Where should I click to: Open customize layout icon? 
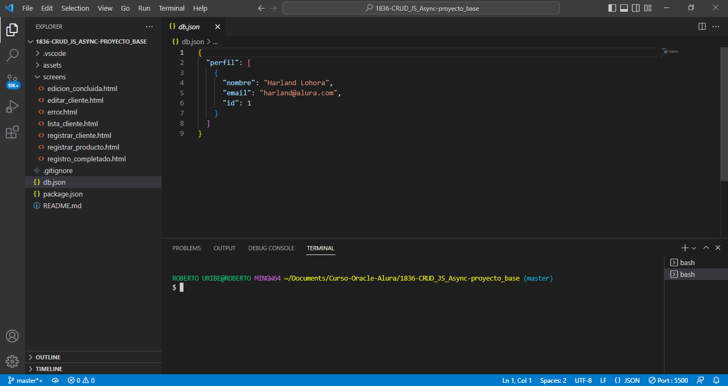tap(647, 8)
